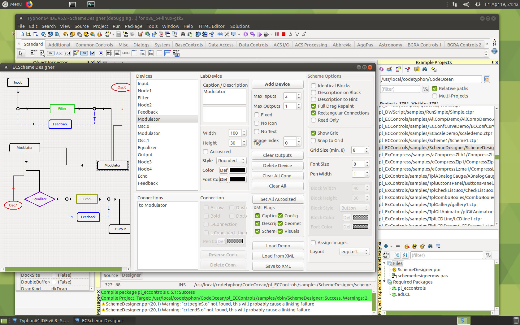
Task: Click the binoculars Find icon in main toolbar
Action: pos(183,34)
